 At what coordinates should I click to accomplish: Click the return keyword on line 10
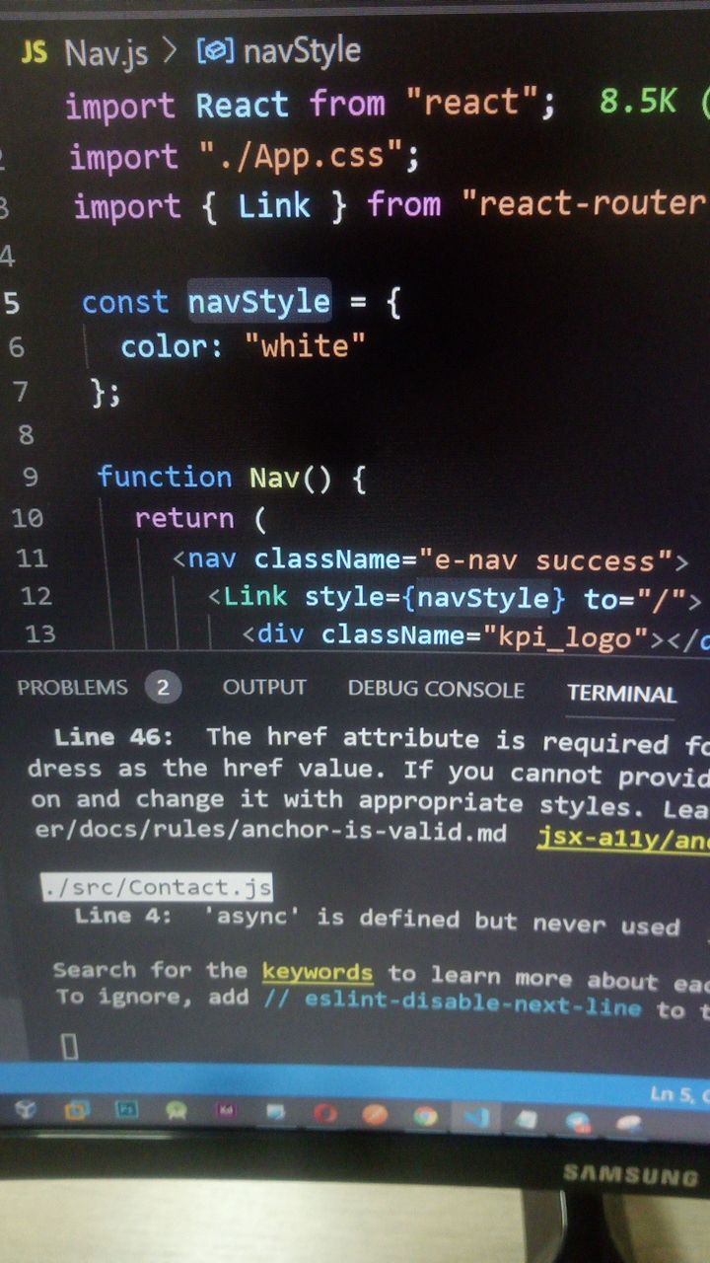pos(184,518)
